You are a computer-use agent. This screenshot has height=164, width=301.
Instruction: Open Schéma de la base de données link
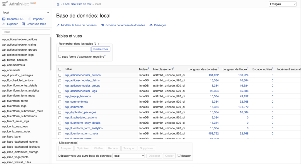pos(125,25)
